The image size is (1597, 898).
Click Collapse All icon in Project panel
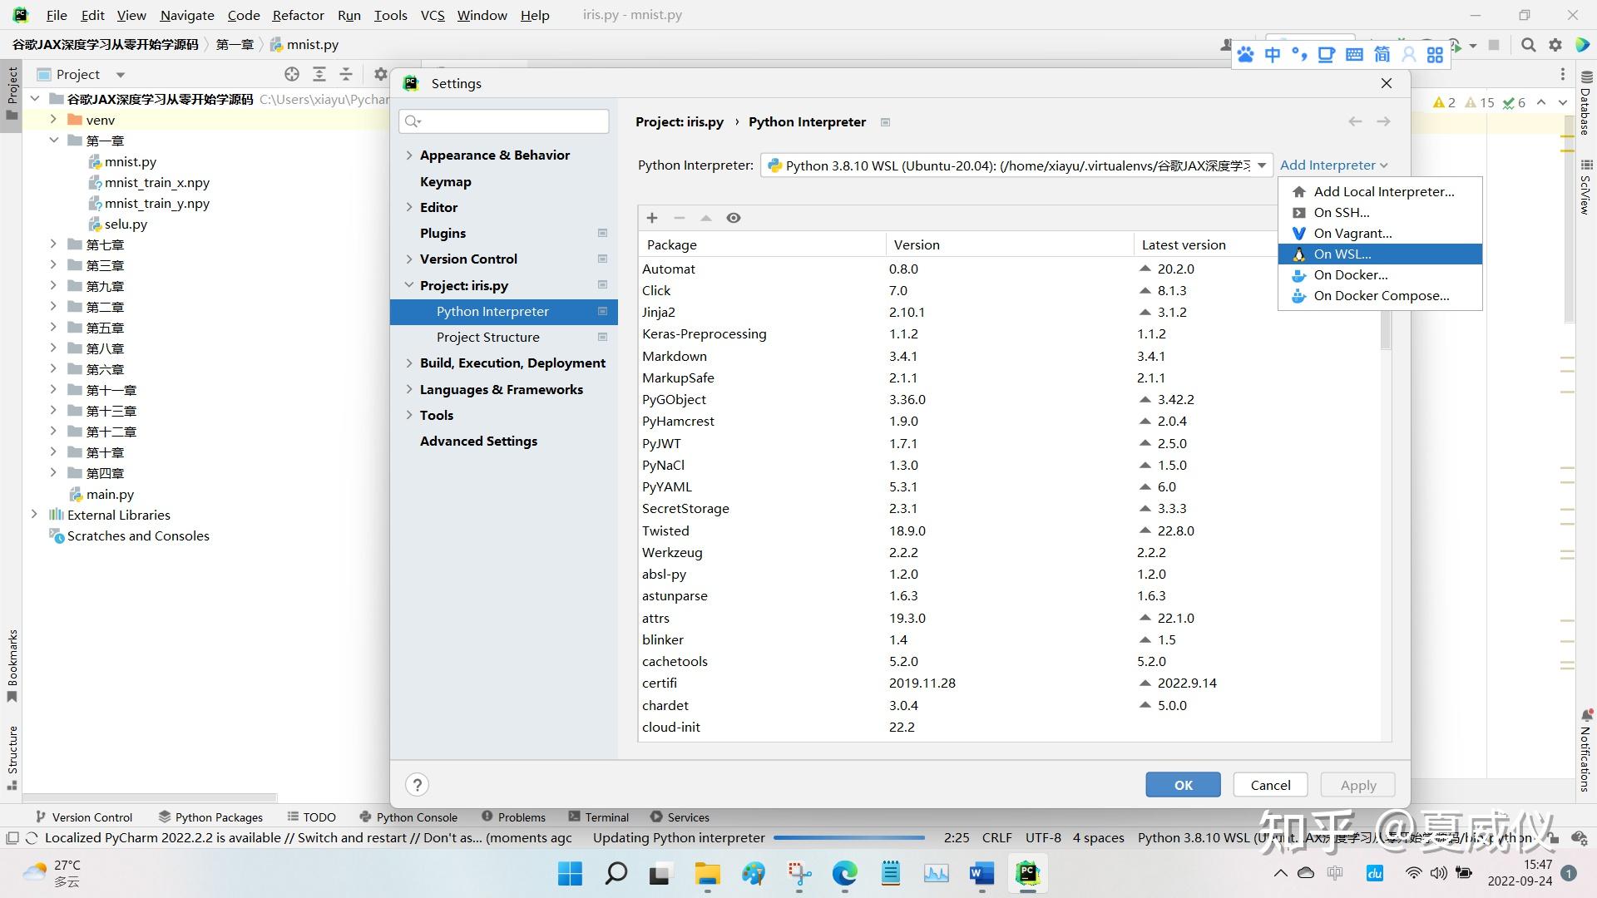346,74
